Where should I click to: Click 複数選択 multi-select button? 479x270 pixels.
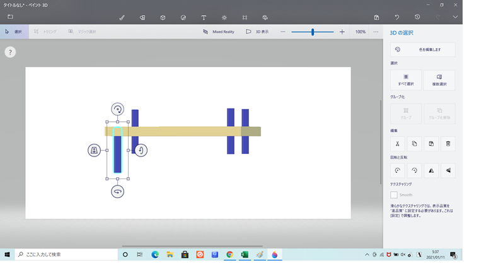tap(439, 80)
